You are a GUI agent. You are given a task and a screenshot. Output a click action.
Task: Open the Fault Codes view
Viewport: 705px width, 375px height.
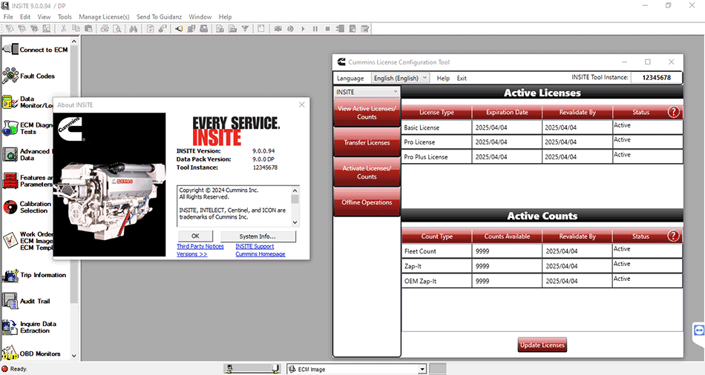29,76
